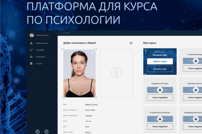Click the user avatar in the sidebar

[x=32, y=35]
